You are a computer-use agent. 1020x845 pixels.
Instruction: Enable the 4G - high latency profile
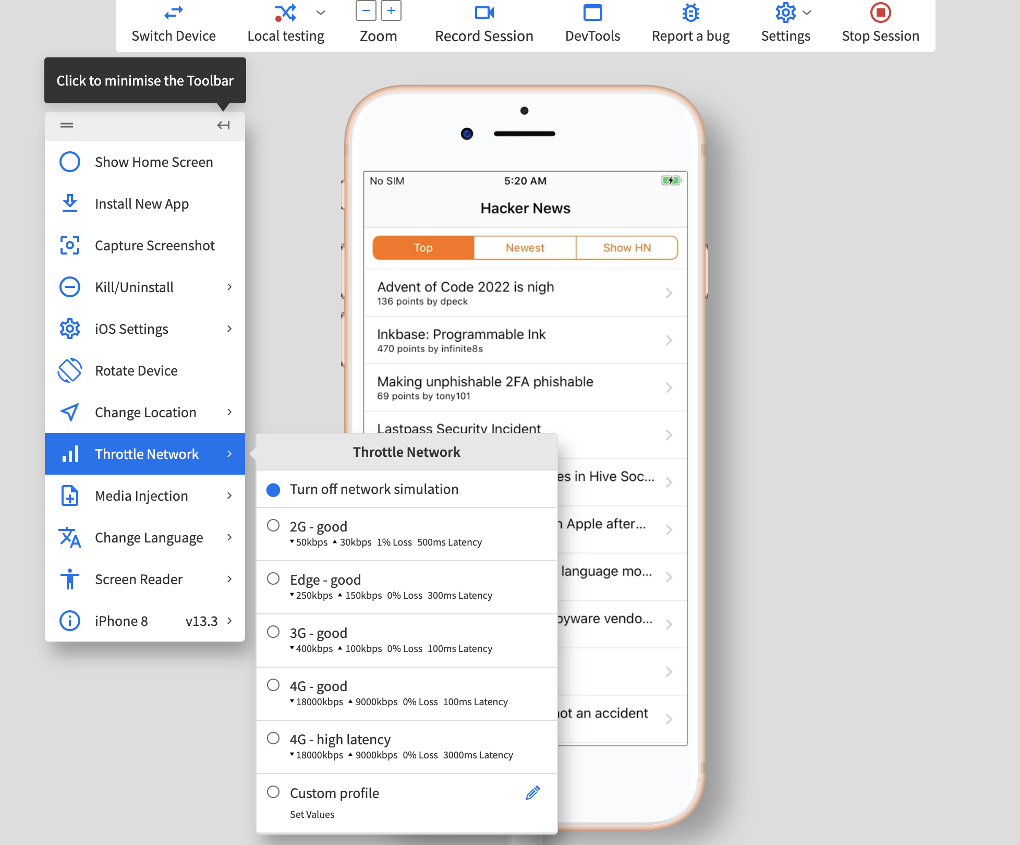coord(273,738)
